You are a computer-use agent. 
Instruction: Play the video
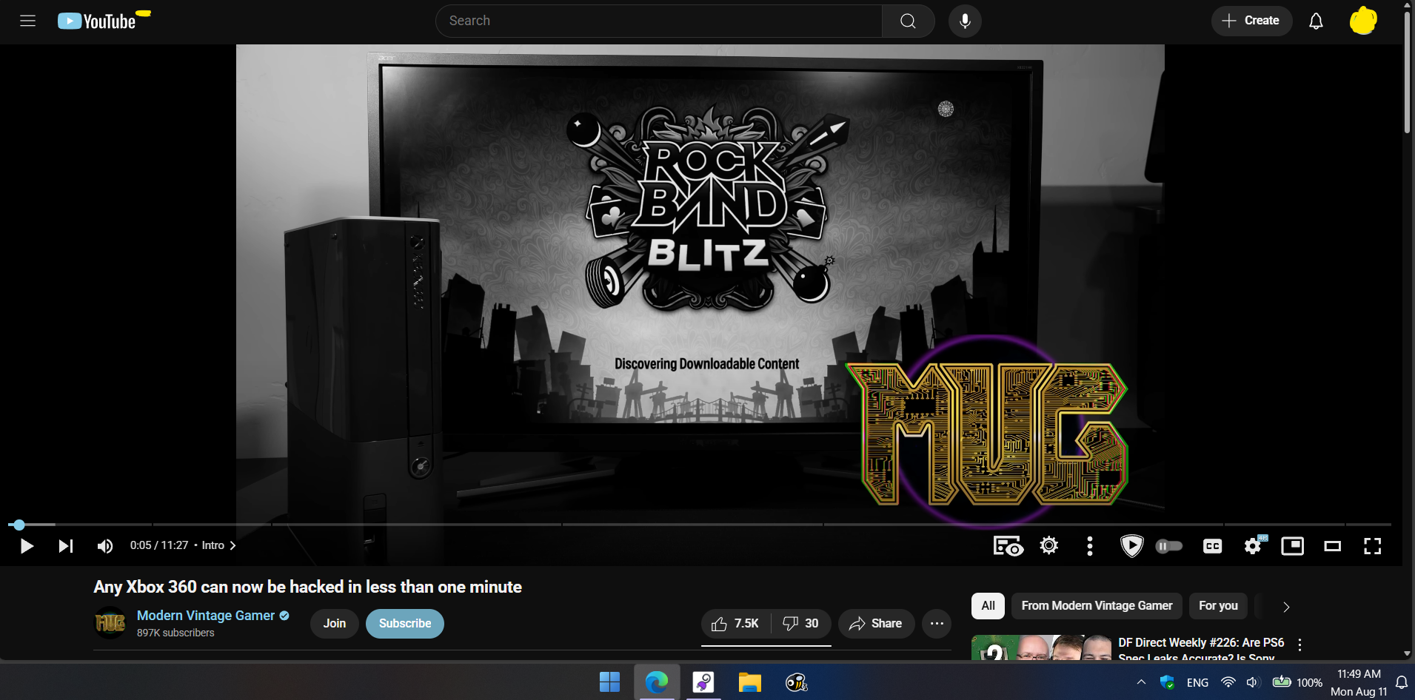(x=27, y=546)
